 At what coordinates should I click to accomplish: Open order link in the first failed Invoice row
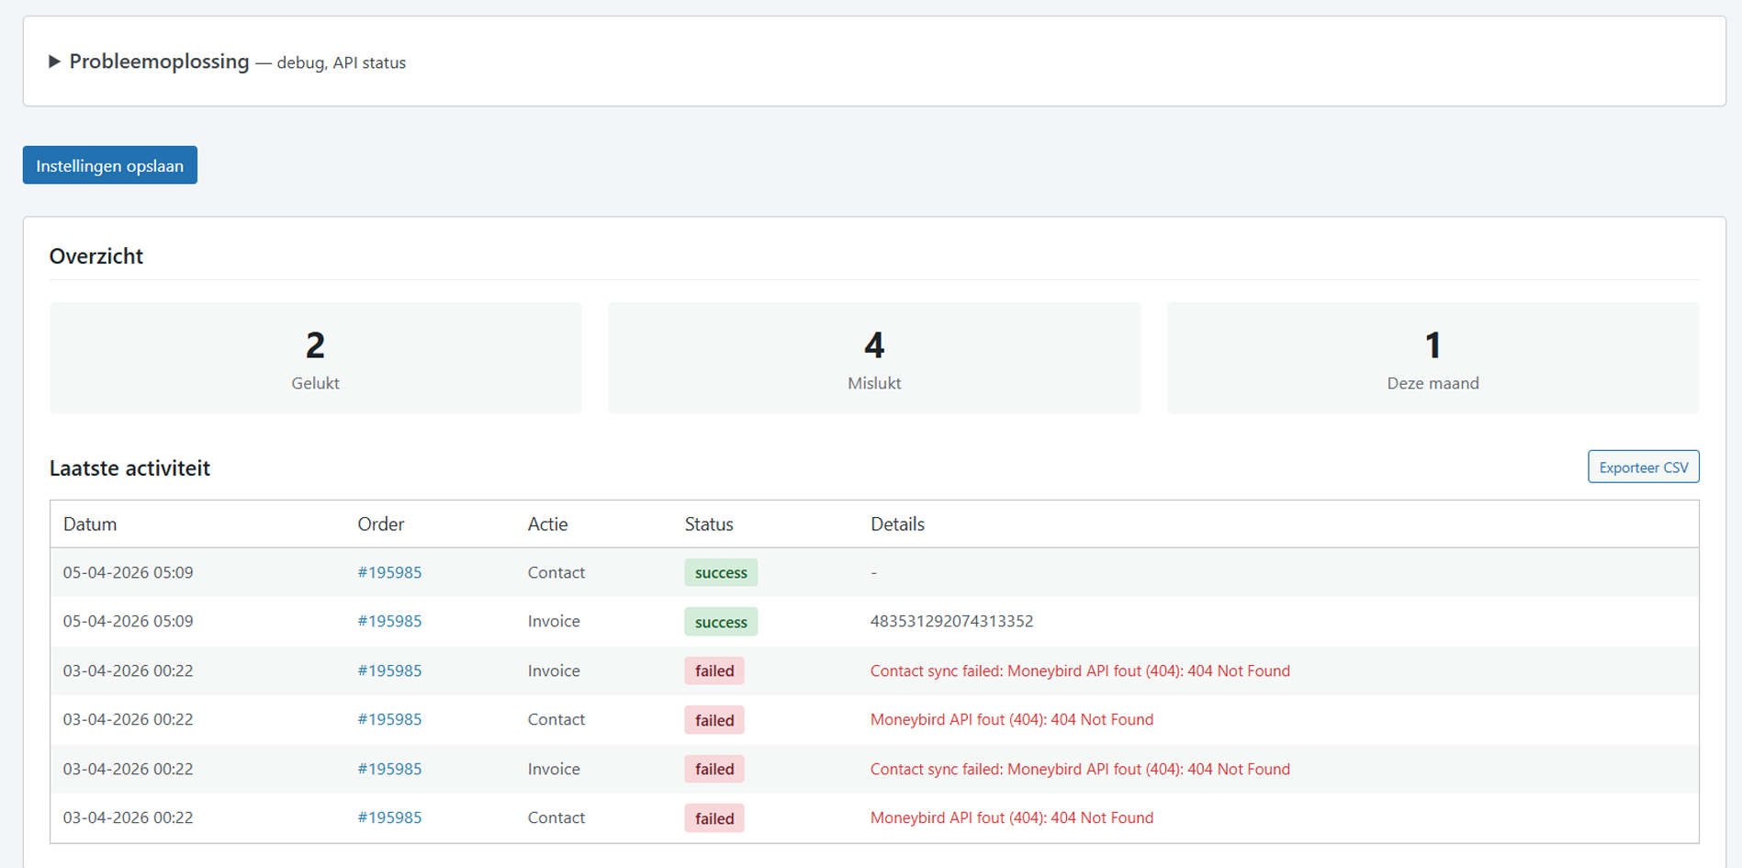[389, 671]
